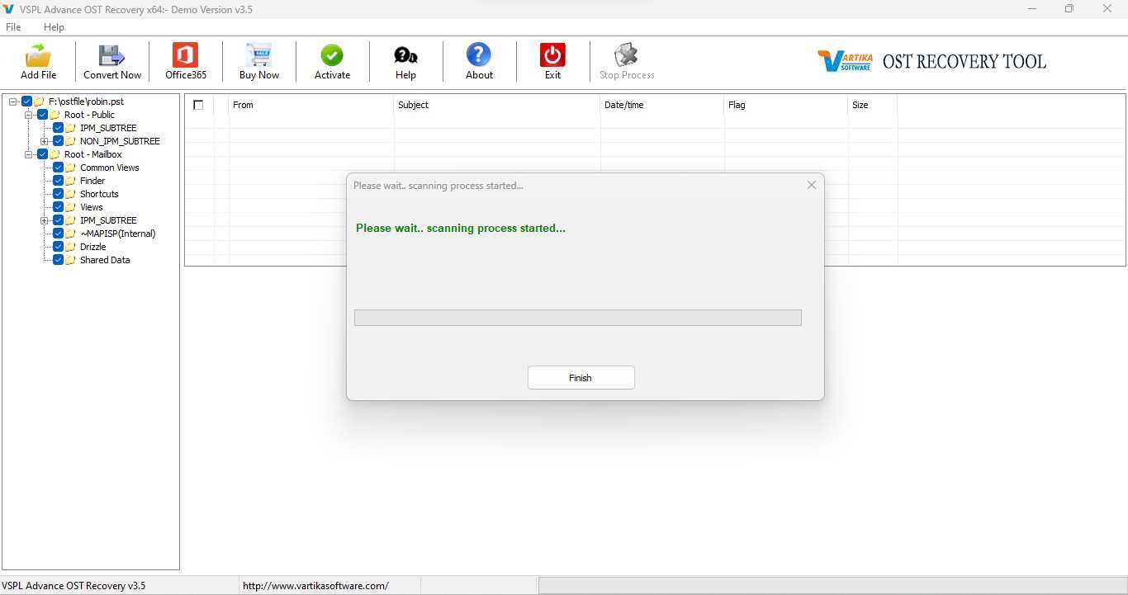This screenshot has height=595, width=1128.
Task: Select the 'NON_IPM_SUBTREE' tree label
Action: pos(120,141)
